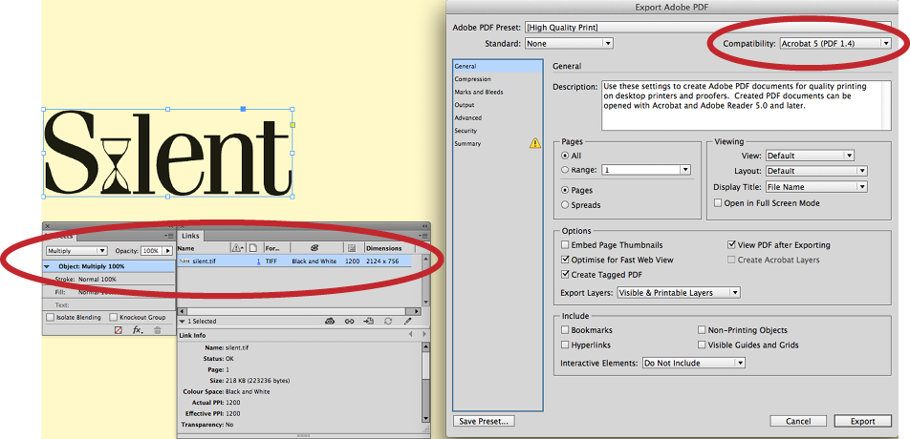Click the page 1 link number for silent.tif
The width and height of the screenshot is (910, 439).
pyautogui.click(x=258, y=261)
